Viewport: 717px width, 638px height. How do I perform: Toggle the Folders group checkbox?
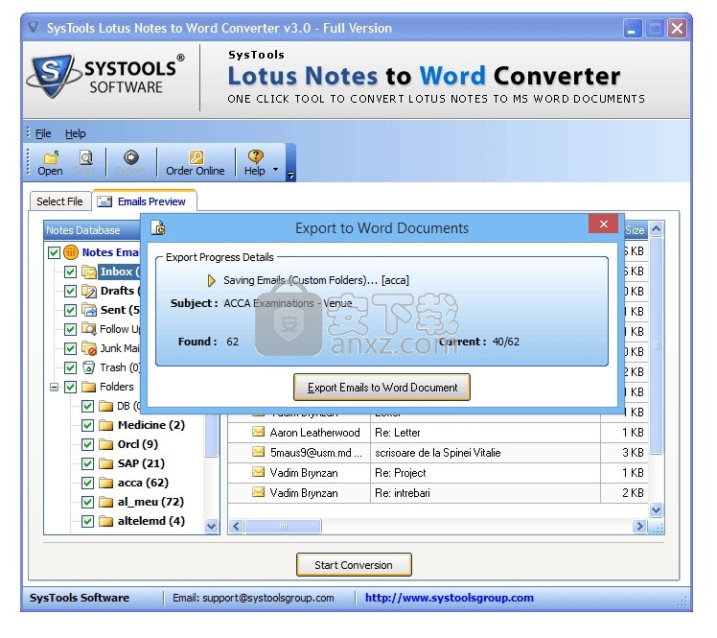tap(70, 388)
